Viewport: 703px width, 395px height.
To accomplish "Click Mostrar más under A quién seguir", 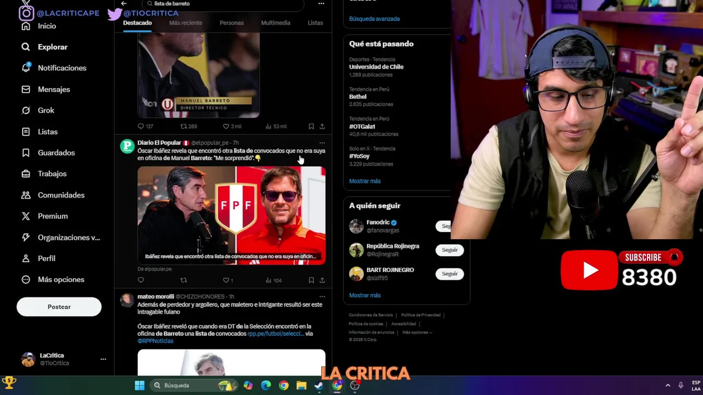I will (365, 295).
